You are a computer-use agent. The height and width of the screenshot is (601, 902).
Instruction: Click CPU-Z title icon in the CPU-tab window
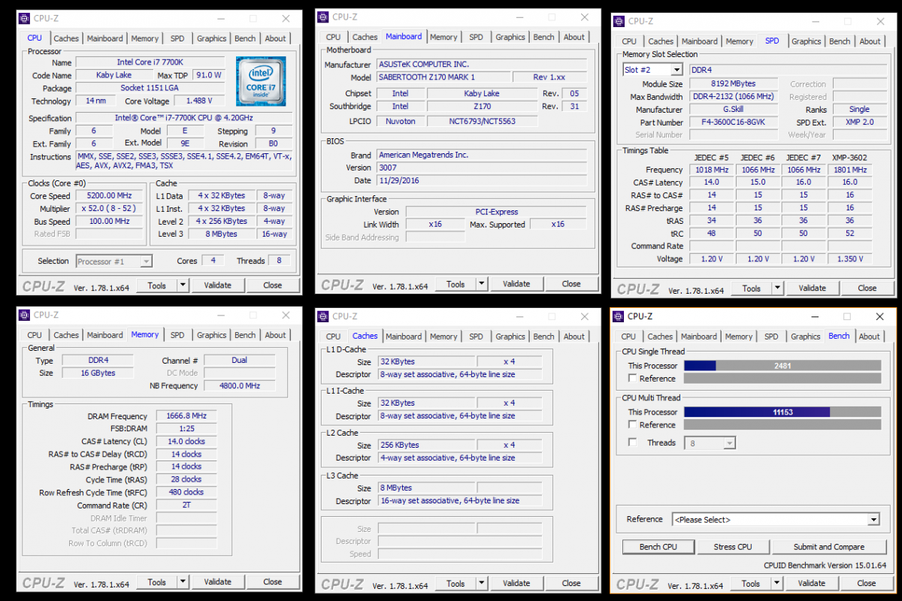coord(24,18)
